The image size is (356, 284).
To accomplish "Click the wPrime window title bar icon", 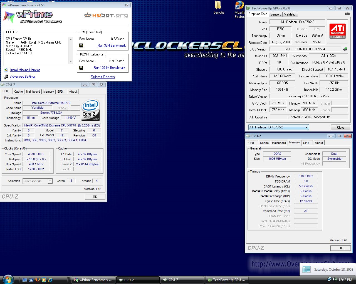I will [x=4, y=5].
